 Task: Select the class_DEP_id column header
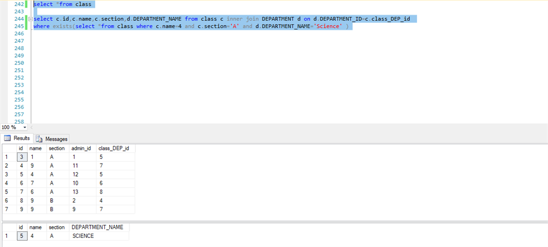[116, 149]
